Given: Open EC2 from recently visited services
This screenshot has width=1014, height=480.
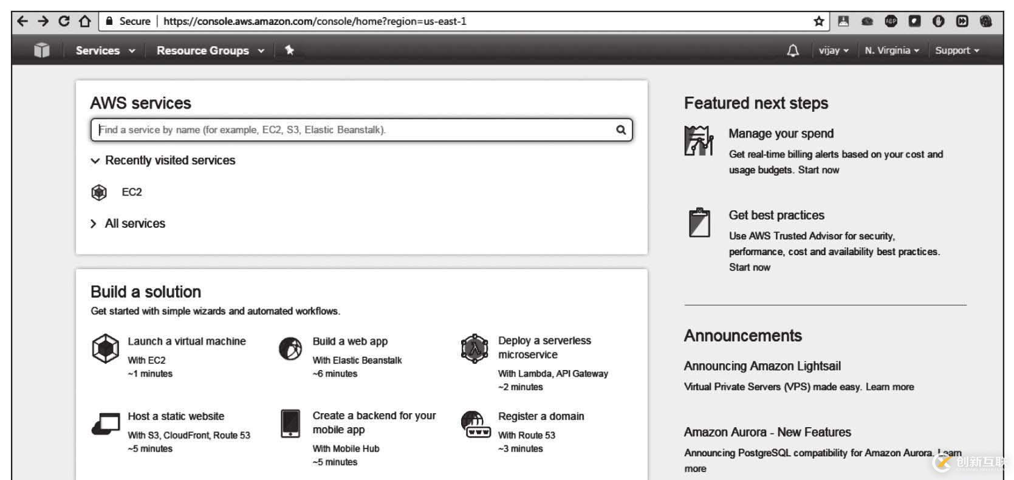Looking at the screenshot, I should [132, 192].
